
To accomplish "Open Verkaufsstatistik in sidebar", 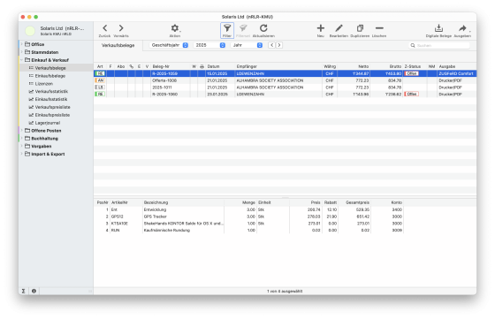I will [x=57, y=91].
